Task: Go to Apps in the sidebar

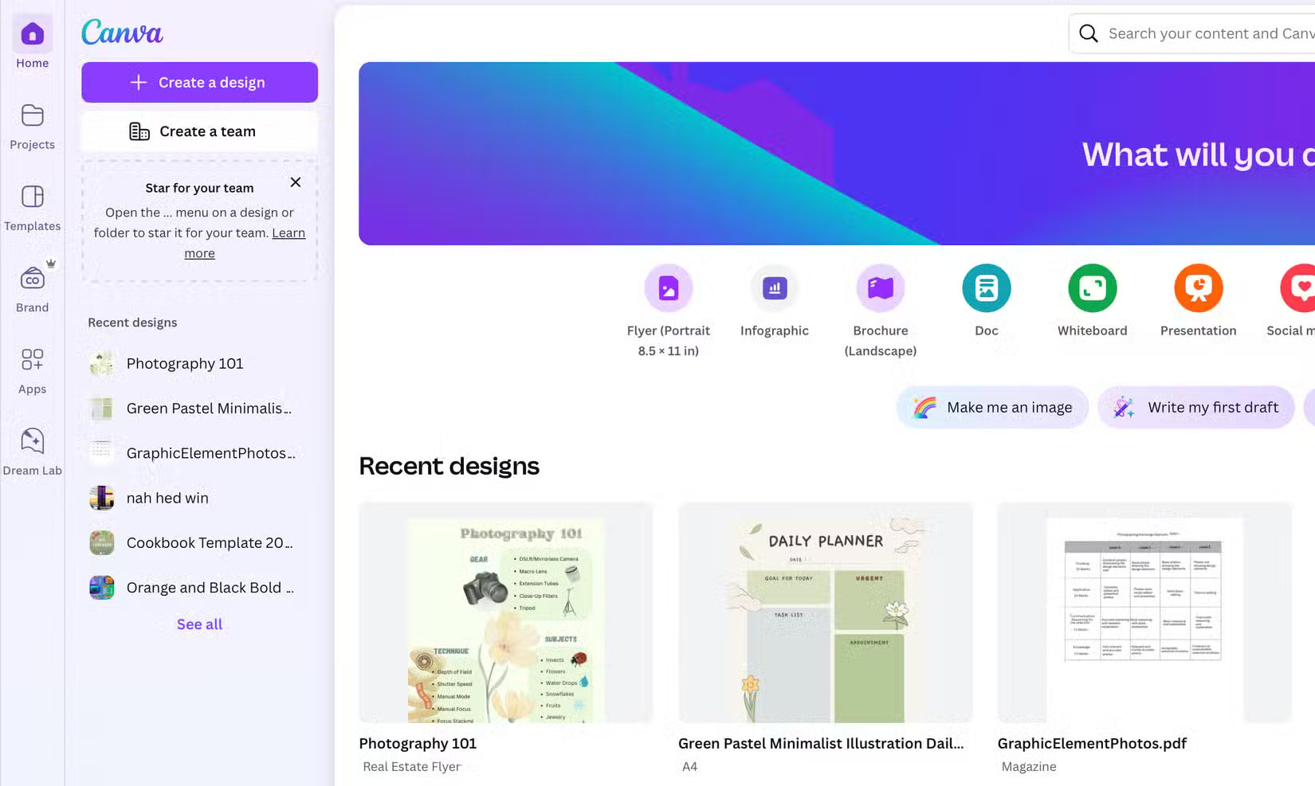Action: (x=32, y=370)
